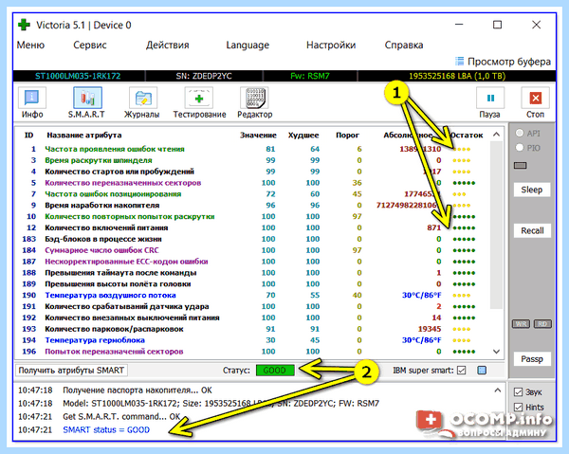Select row Количество парковок/распарковок
Screen dimensions: 569x454
point(252,329)
